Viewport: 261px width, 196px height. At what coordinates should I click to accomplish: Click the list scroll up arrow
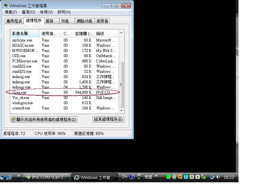[x=121, y=33]
